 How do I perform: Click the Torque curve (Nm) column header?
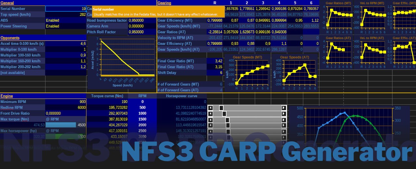[107, 96]
